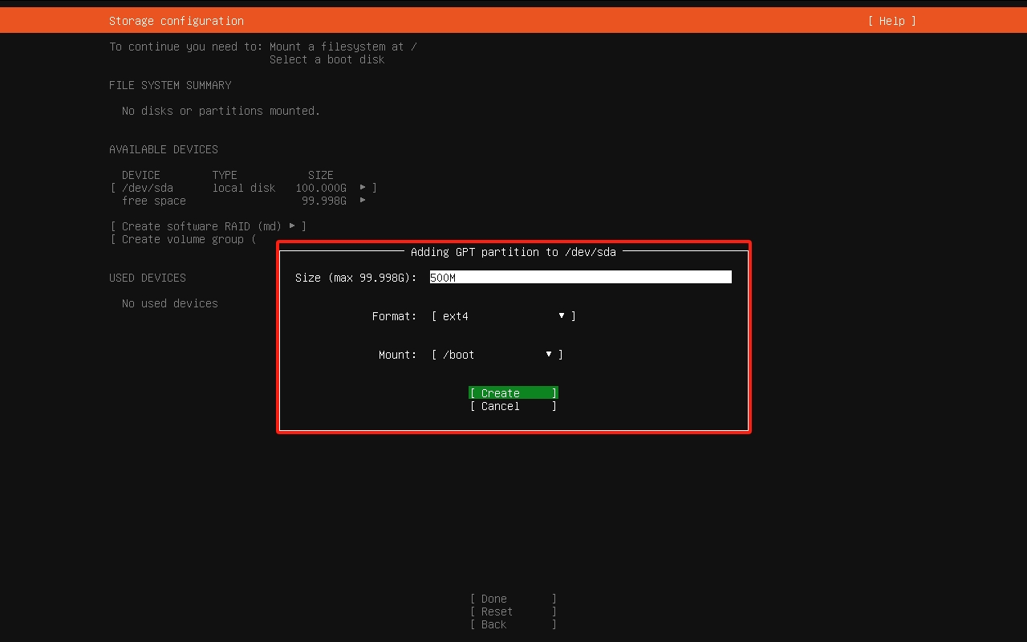Click the 'FILE SYSTEM SUMMARY' heading
The image size is (1027, 642).
point(170,85)
